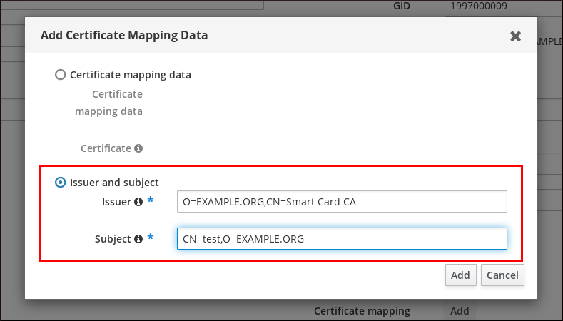Close the Add Certificate Mapping Data dialog
Screen dimensions: 563x321
[x=515, y=36]
